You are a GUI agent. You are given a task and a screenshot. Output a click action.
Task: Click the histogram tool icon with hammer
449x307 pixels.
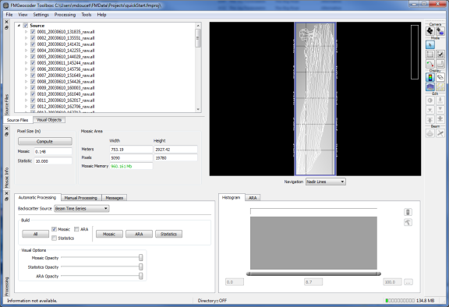tap(408, 222)
